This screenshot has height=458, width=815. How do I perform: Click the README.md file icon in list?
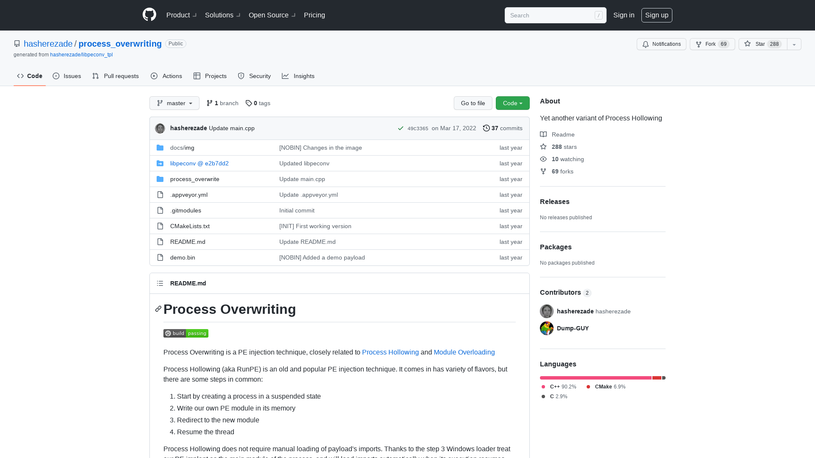(160, 242)
